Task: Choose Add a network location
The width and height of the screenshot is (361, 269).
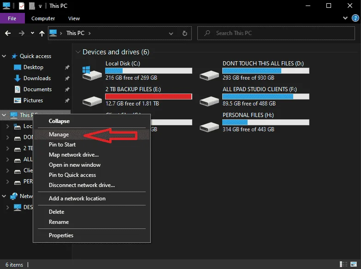Action: coord(92,199)
